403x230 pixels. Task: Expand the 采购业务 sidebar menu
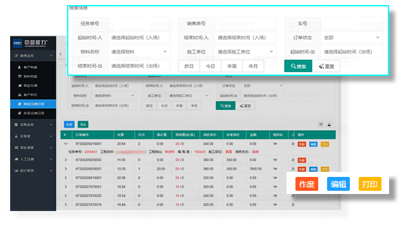pos(33,124)
